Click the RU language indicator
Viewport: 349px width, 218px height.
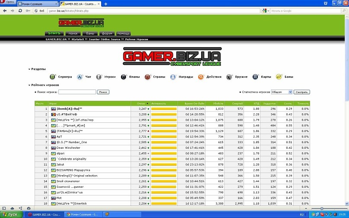point(301,215)
